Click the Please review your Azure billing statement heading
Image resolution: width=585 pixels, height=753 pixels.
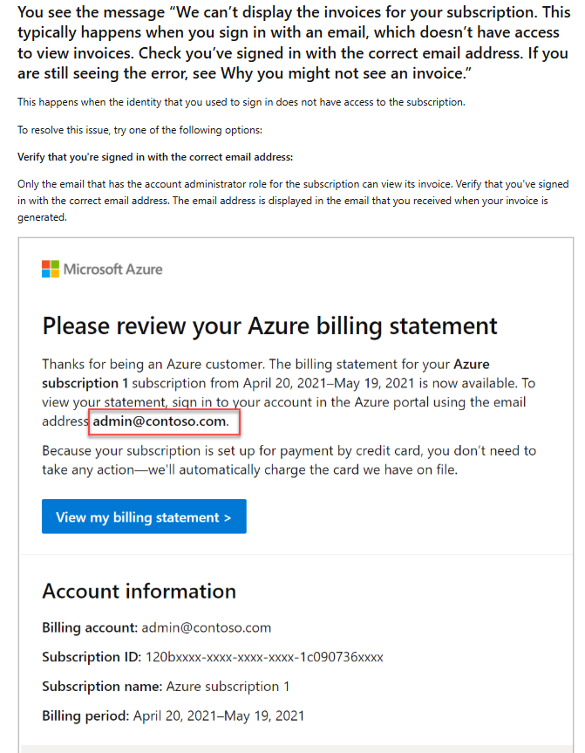[x=269, y=326]
